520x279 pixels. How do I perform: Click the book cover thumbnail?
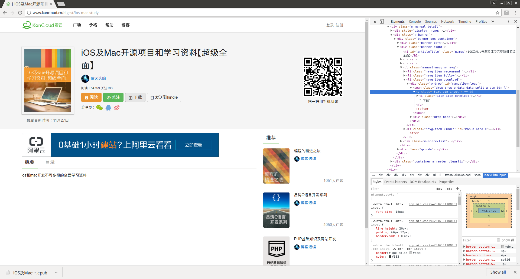(48, 80)
